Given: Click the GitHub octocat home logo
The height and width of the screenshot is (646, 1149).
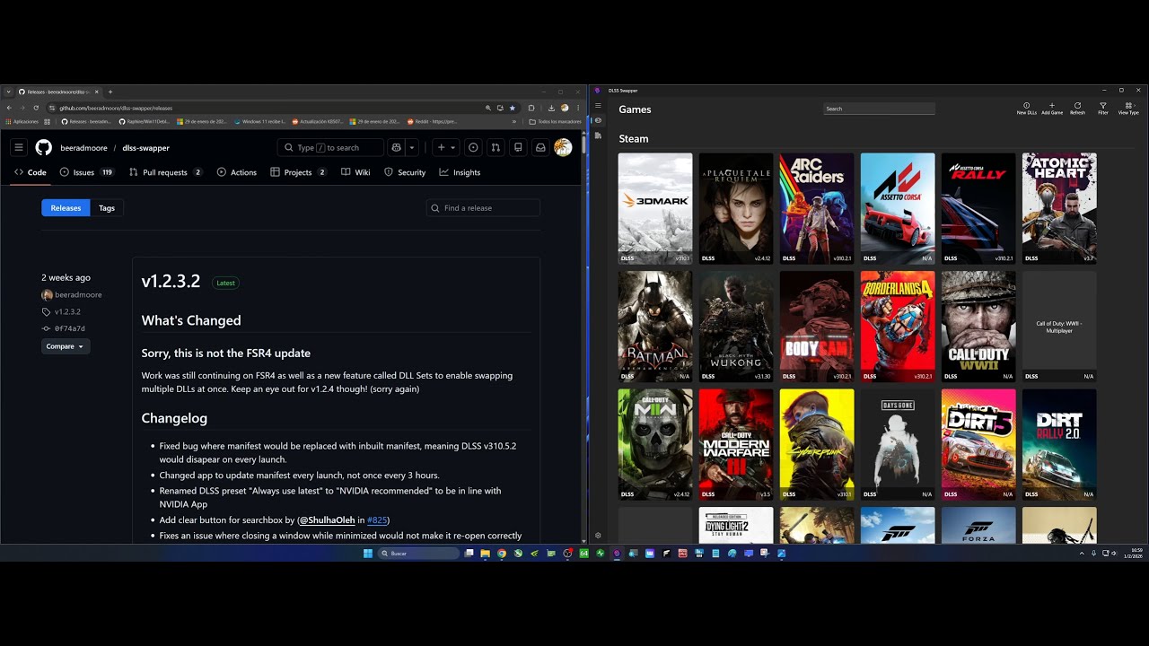Looking at the screenshot, I should (43, 147).
